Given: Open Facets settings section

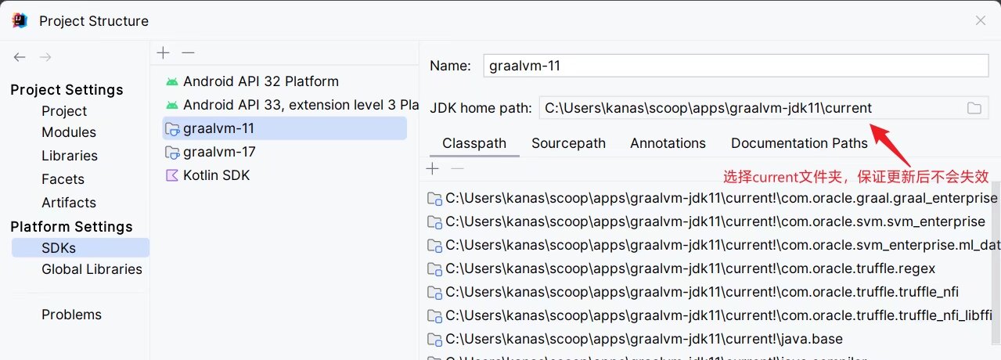Looking at the screenshot, I should pos(63,179).
